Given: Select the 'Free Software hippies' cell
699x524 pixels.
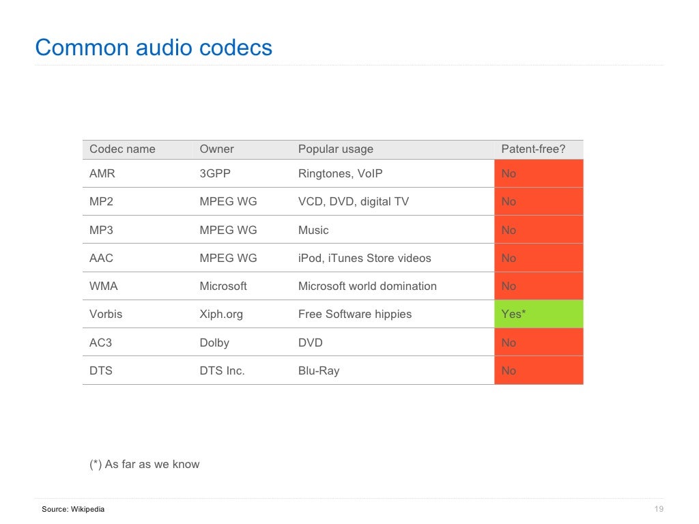Looking at the screenshot, I should click(x=355, y=315).
